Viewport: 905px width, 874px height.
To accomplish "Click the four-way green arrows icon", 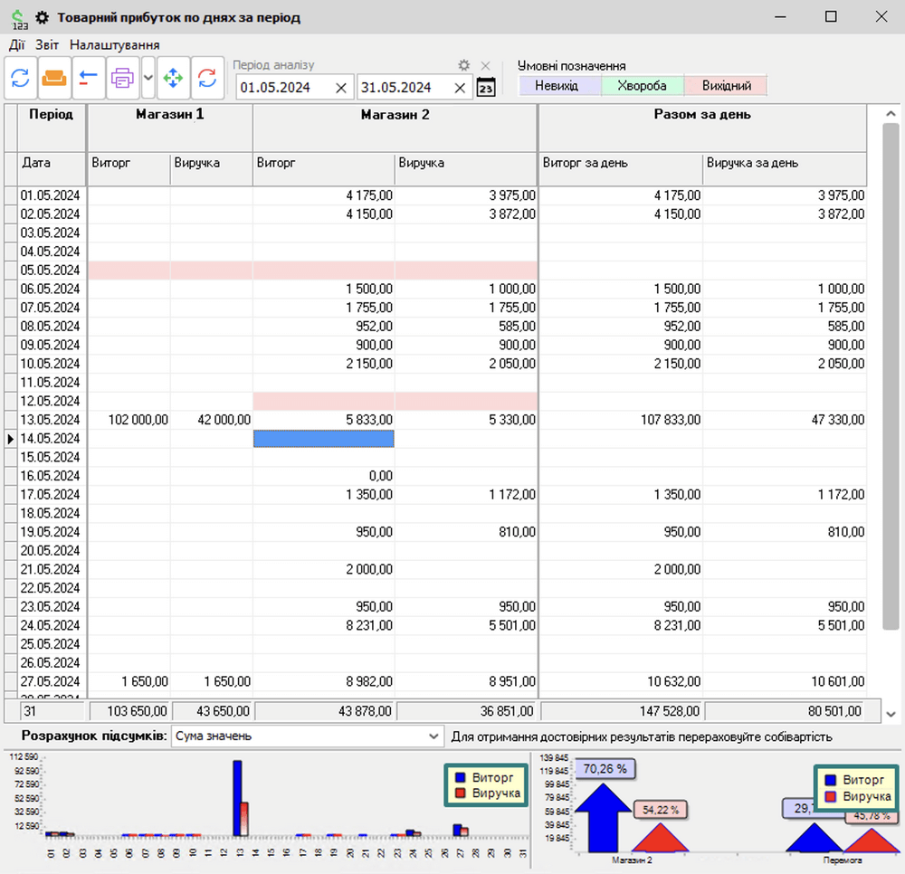I will click(x=172, y=79).
